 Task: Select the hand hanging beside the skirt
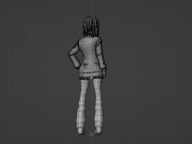[x=105, y=74]
